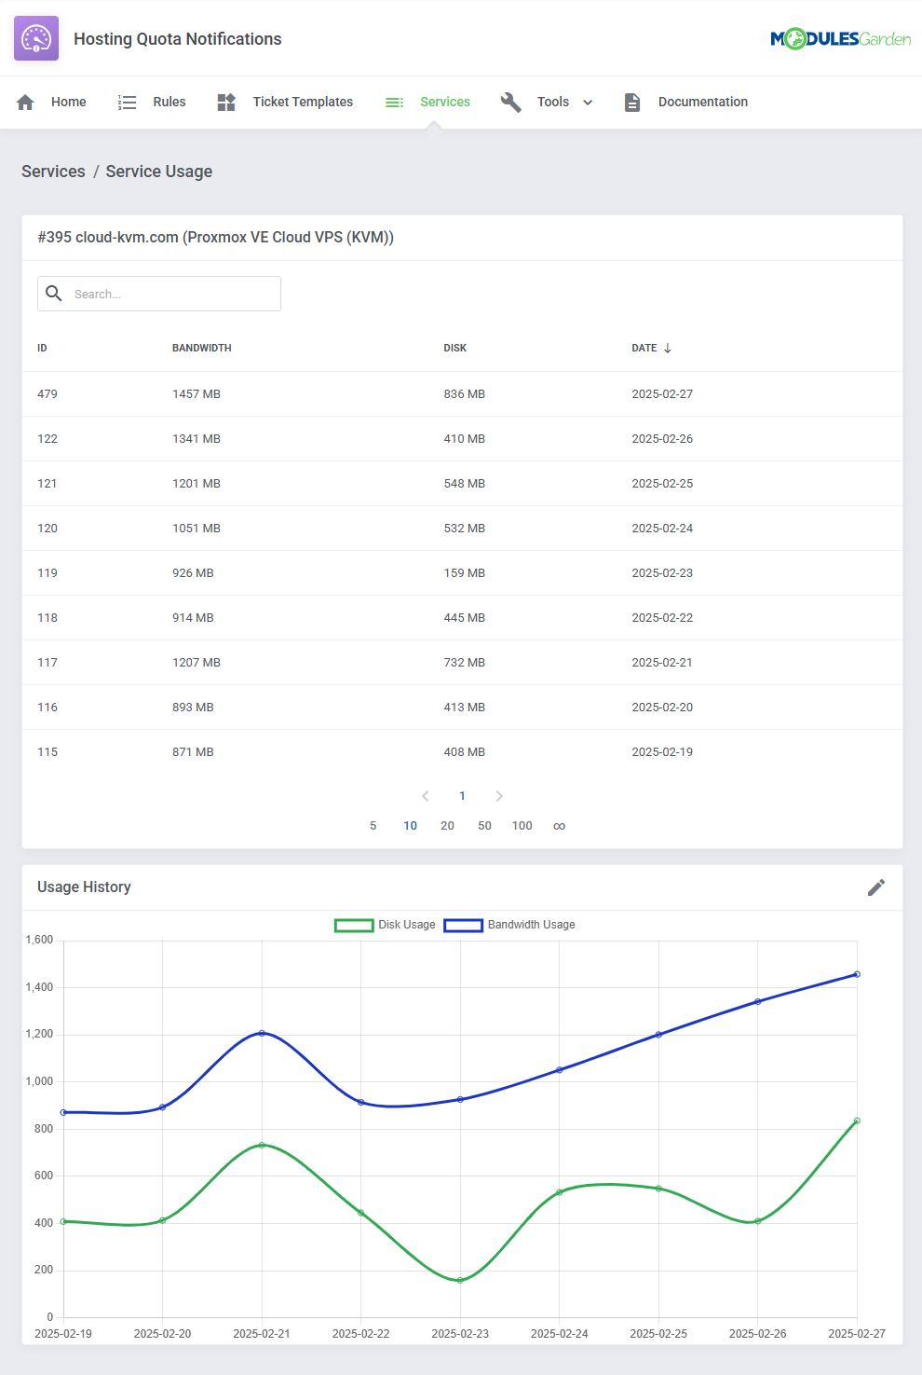Open the Tools menu
This screenshot has height=1375, width=922.
click(553, 102)
